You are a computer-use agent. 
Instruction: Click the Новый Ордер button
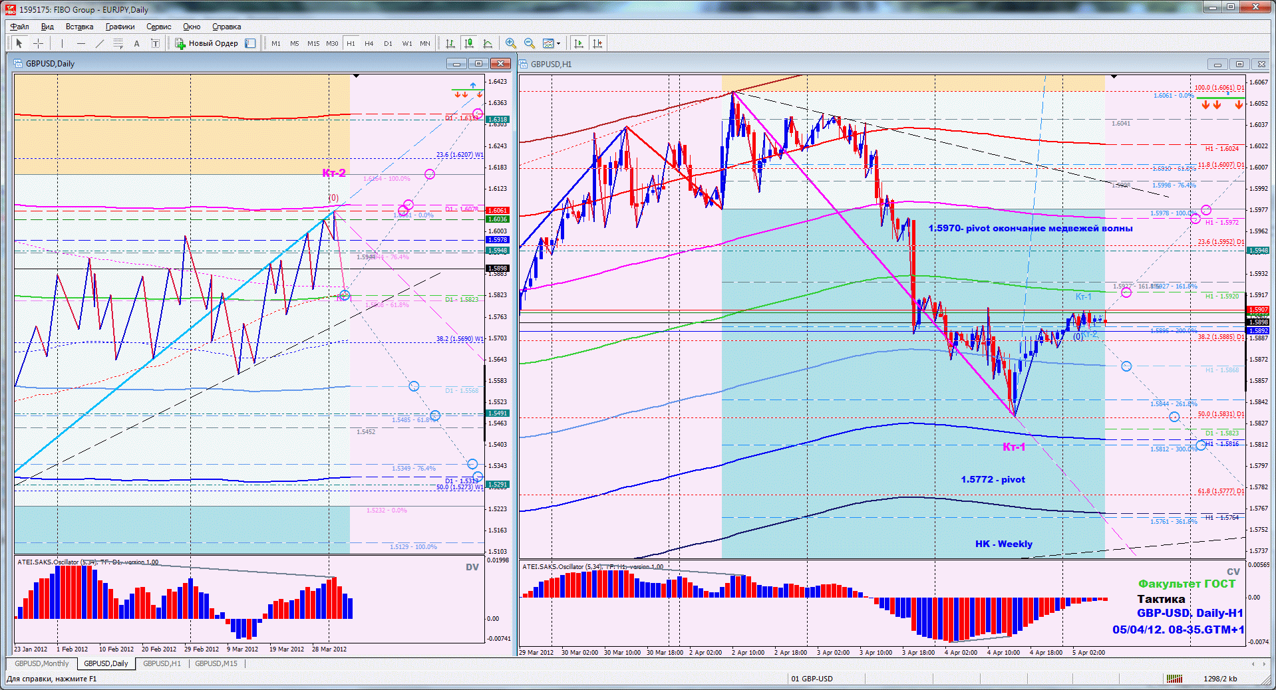207,43
